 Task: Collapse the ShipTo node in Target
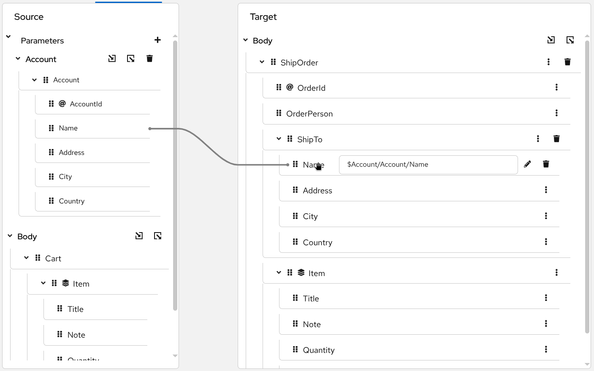coord(279,139)
